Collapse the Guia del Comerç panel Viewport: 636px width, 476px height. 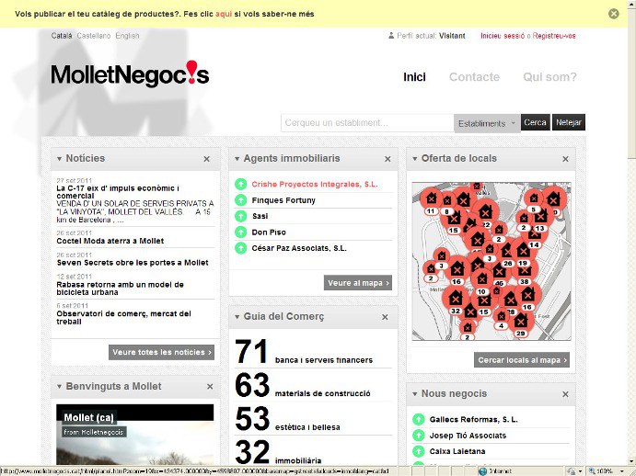pyautogui.click(x=237, y=317)
